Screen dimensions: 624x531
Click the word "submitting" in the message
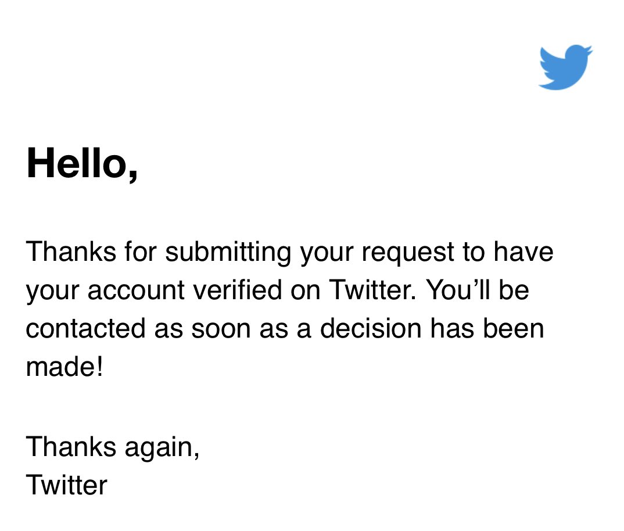click(228, 253)
